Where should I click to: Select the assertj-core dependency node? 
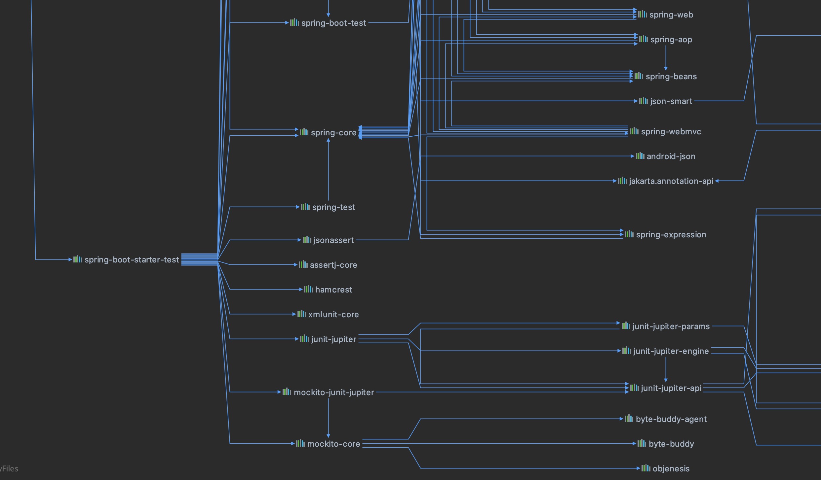tap(333, 265)
